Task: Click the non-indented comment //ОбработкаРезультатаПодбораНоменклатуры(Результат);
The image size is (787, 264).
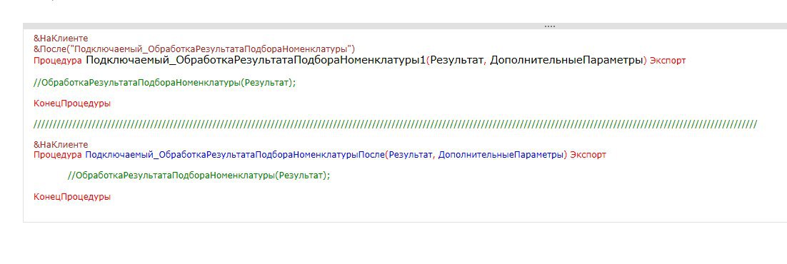Action: [165, 83]
